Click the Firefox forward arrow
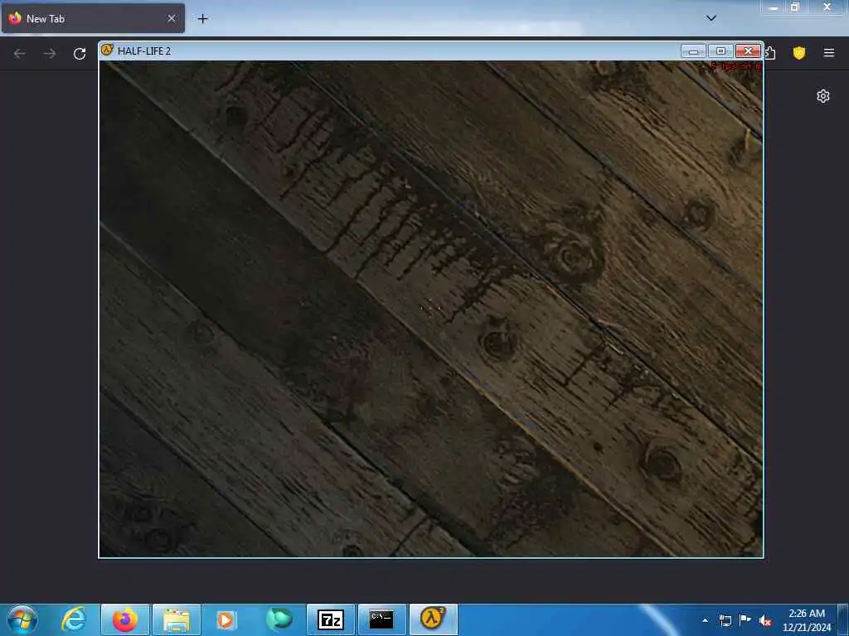 (x=49, y=53)
